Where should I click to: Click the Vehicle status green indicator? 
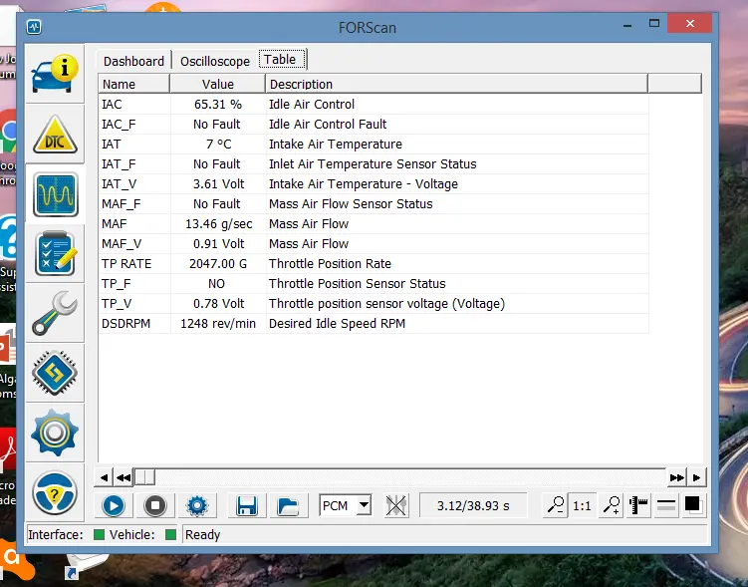click(x=170, y=534)
